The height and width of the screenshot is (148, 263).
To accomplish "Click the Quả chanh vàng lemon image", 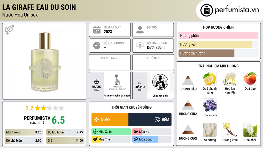I will click(210, 79).
